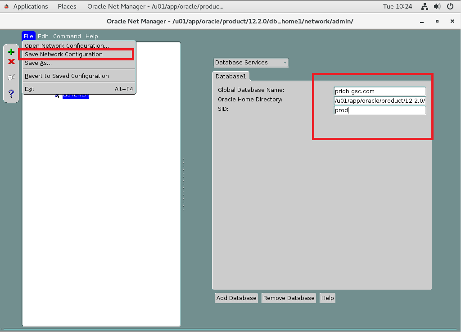Open the Edit menu
The width and height of the screenshot is (461, 332).
pos(43,36)
